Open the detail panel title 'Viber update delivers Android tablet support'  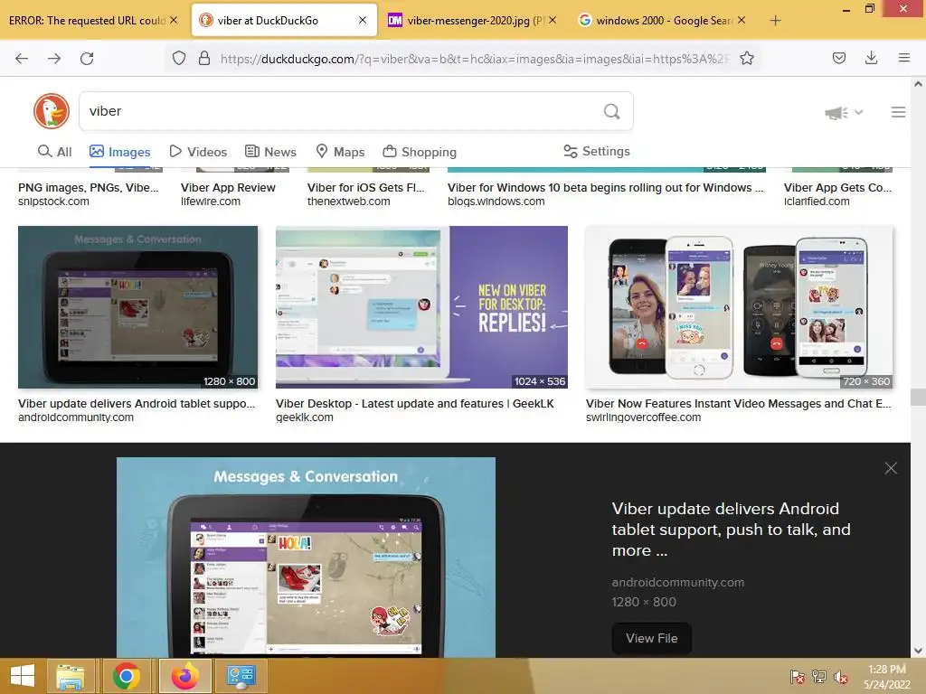(731, 530)
